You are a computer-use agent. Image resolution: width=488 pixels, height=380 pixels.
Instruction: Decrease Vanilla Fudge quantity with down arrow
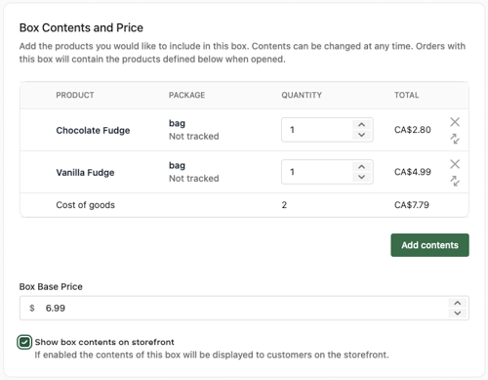361,177
